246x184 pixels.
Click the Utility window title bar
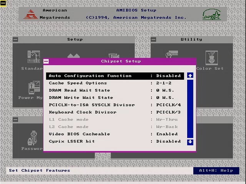click(192, 39)
